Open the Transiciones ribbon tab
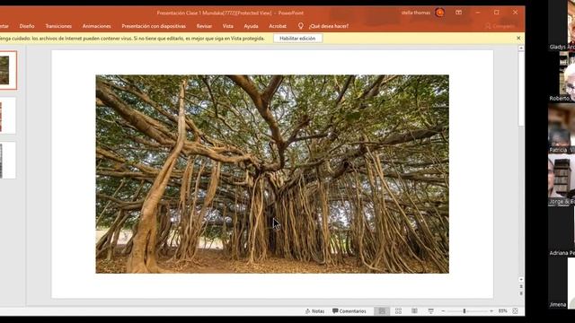This screenshot has height=323, width=575. [58, 26]
